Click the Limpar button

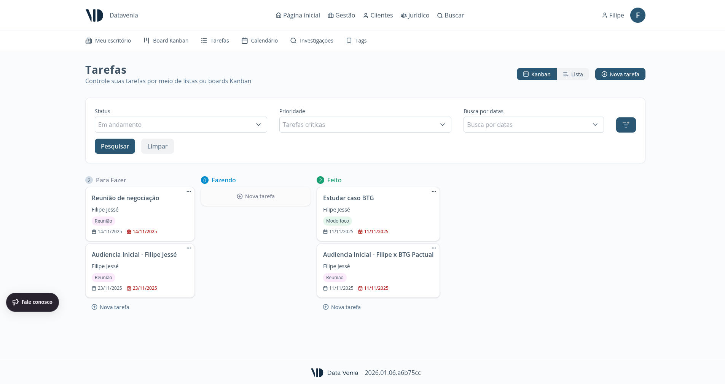[x=157, y=146]
